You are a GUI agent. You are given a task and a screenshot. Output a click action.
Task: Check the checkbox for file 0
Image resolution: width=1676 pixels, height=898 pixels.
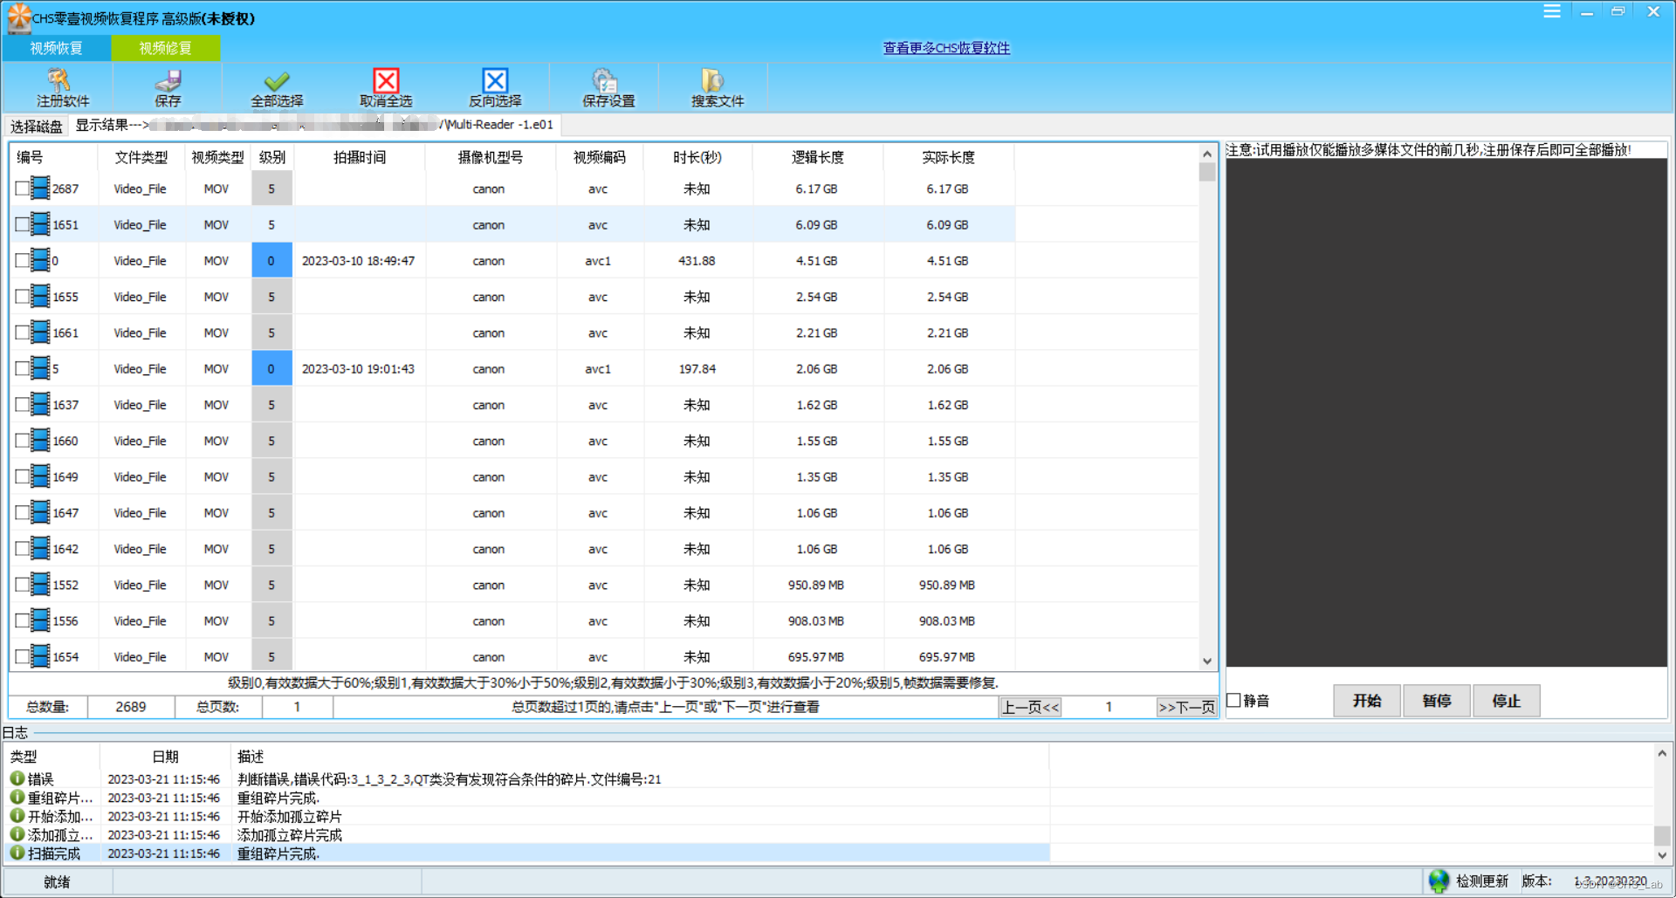coord(22,261)
